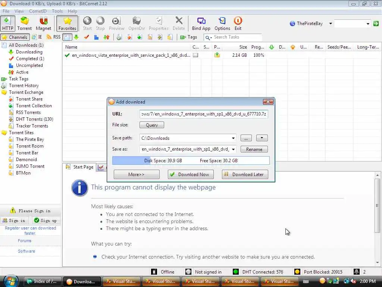Click the DHT Connected green status icon
The image size is (382, 287).
235,272
